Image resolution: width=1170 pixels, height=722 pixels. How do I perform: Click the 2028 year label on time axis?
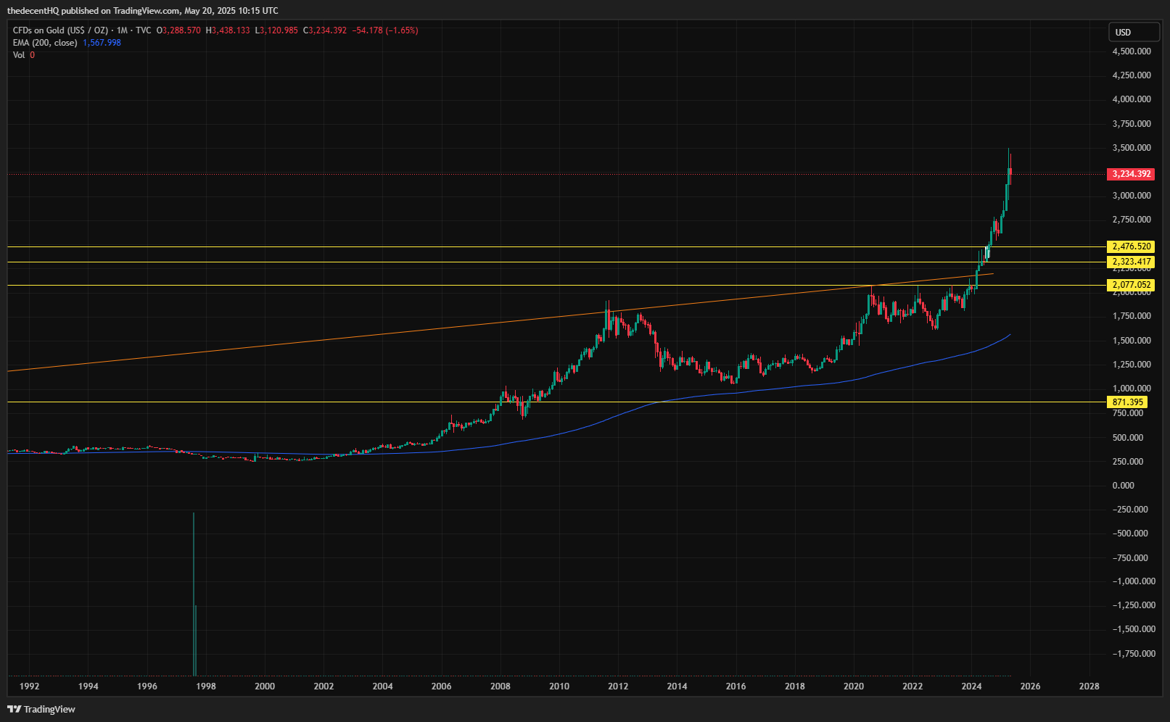pyautogui.click(x=1089, y=686)
